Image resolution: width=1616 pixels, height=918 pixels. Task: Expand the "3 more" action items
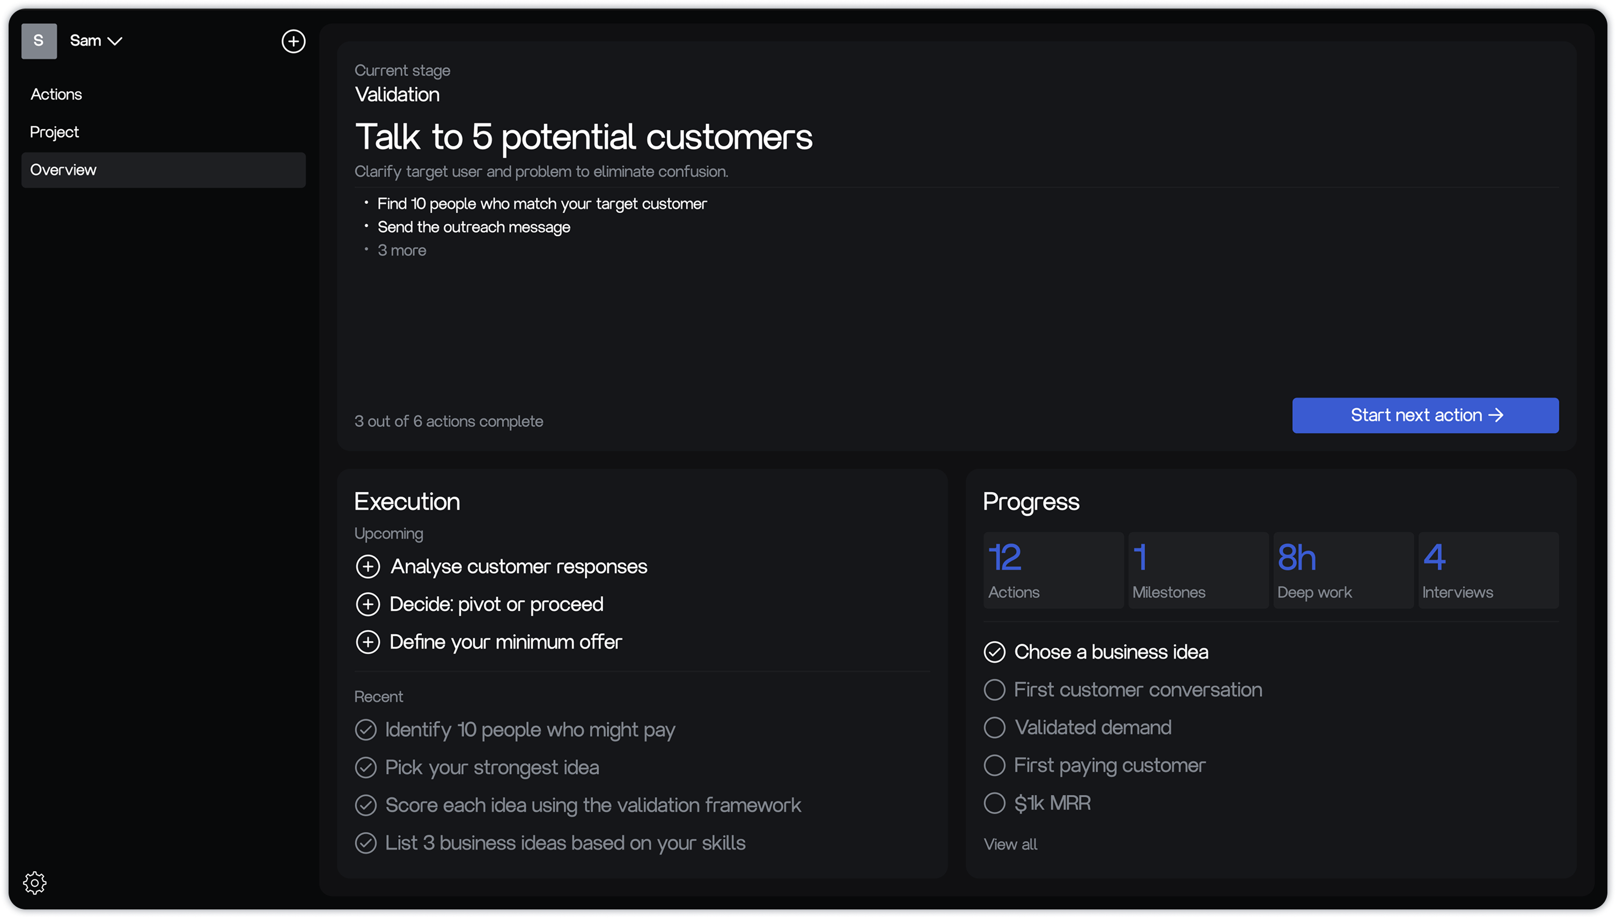click(x=402, y=250)
